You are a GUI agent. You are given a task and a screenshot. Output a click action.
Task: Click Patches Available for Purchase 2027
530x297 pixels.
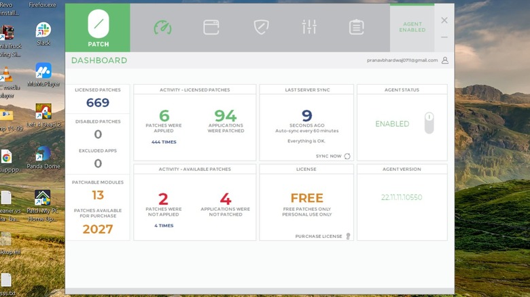[98, 229]
